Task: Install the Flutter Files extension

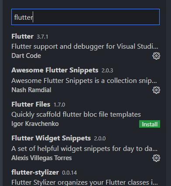Action: [x=150, y=124]
